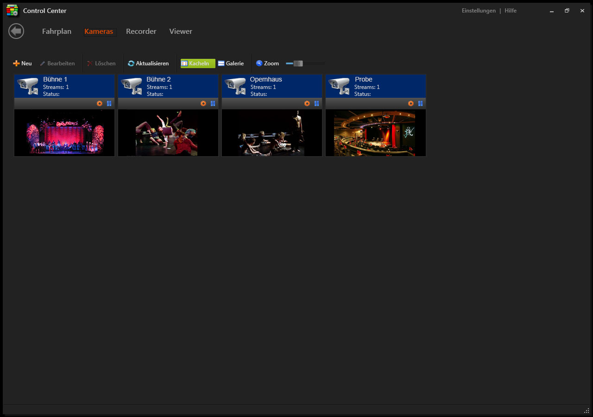Open the Hilfe link
Viewport: 593px width, 417px height.
[x=511, y=11]
